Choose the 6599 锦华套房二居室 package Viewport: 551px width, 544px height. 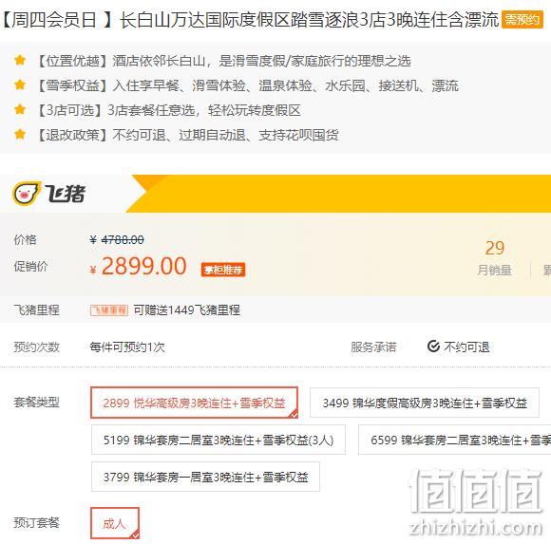(x=455, y=440)
